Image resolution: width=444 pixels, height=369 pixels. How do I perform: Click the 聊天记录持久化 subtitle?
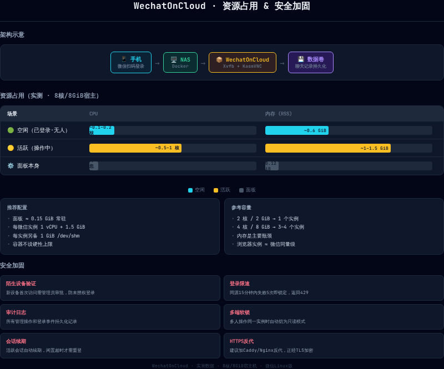(311, 66)
